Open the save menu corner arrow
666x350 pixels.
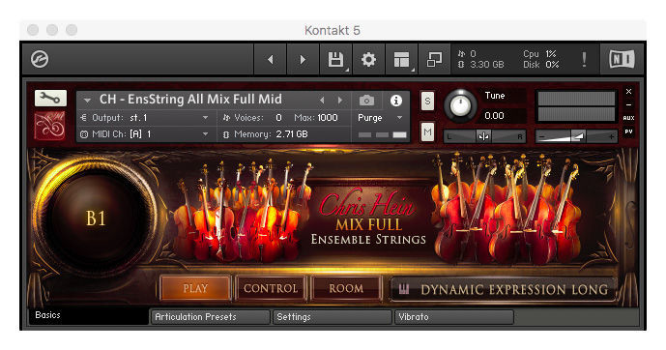pyautogui.click(x=347, y=70)
